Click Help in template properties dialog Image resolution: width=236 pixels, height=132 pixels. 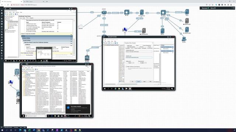point(150,81)
